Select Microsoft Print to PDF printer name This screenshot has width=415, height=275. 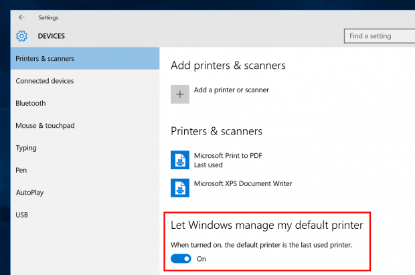[x=228, y=156]
